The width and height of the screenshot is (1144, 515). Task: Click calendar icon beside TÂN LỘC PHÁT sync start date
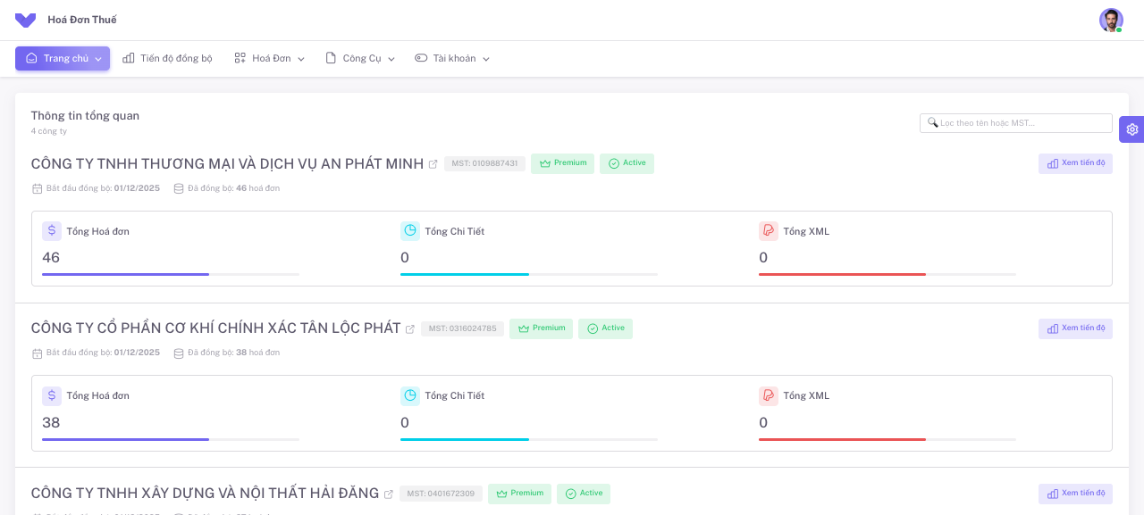point(37,353)
